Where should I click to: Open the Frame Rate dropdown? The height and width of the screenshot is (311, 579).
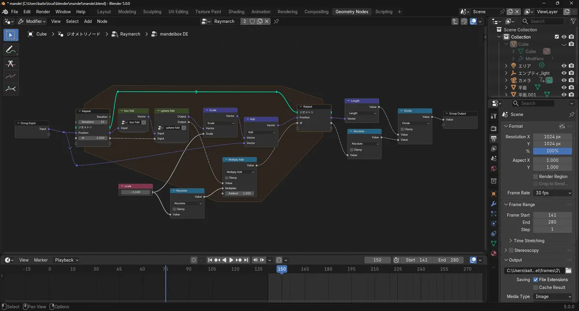pyautogui.click(x=552, y=193)
